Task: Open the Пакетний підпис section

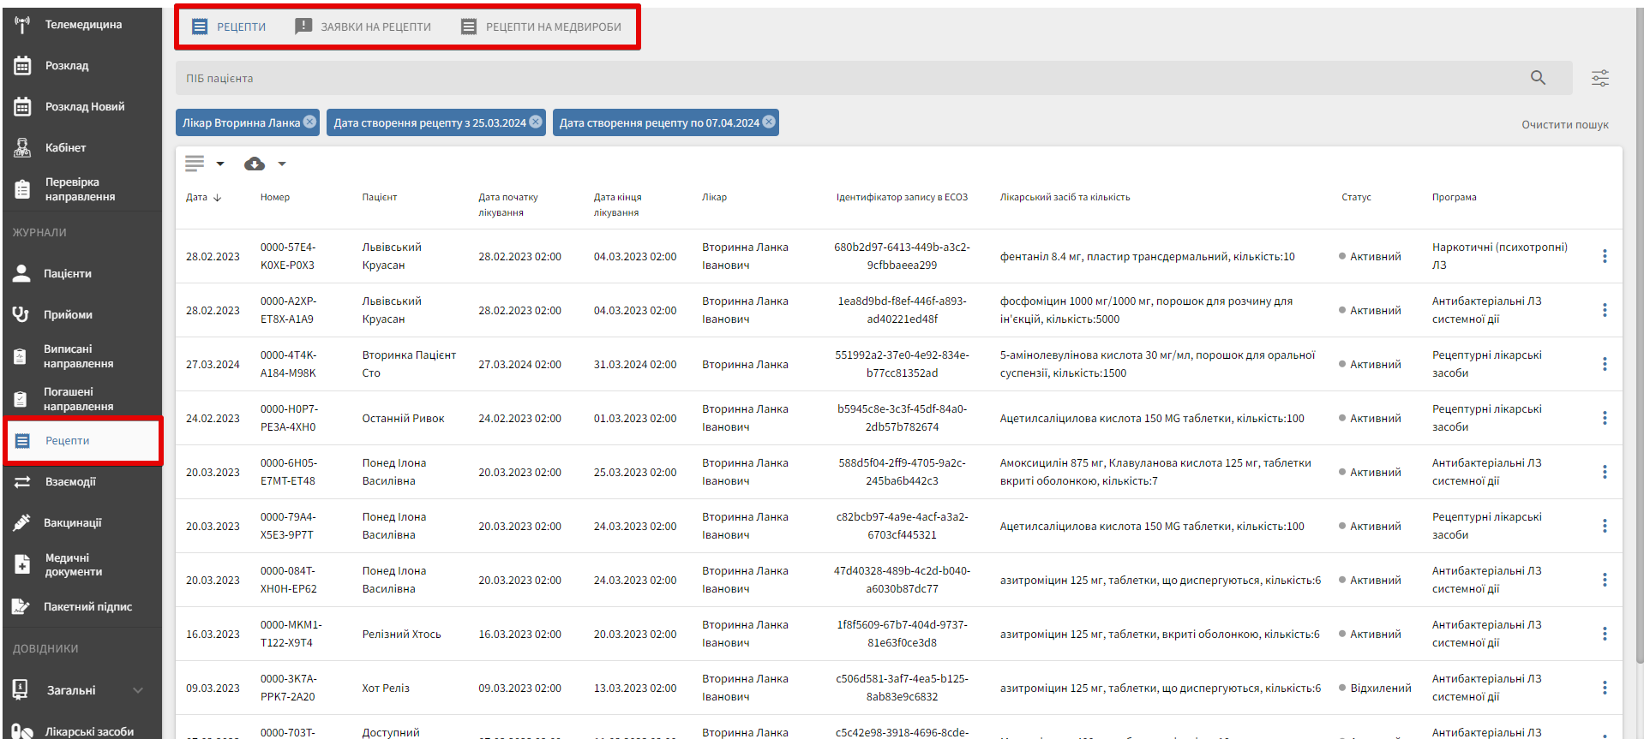Action: [87, 607]
